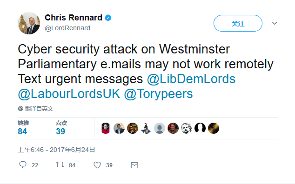The image size is (295, 184).
Task: Click the @LordRennard handle
Action: (67, 28)
